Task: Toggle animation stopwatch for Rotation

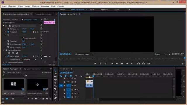Action: click(8, 41)
